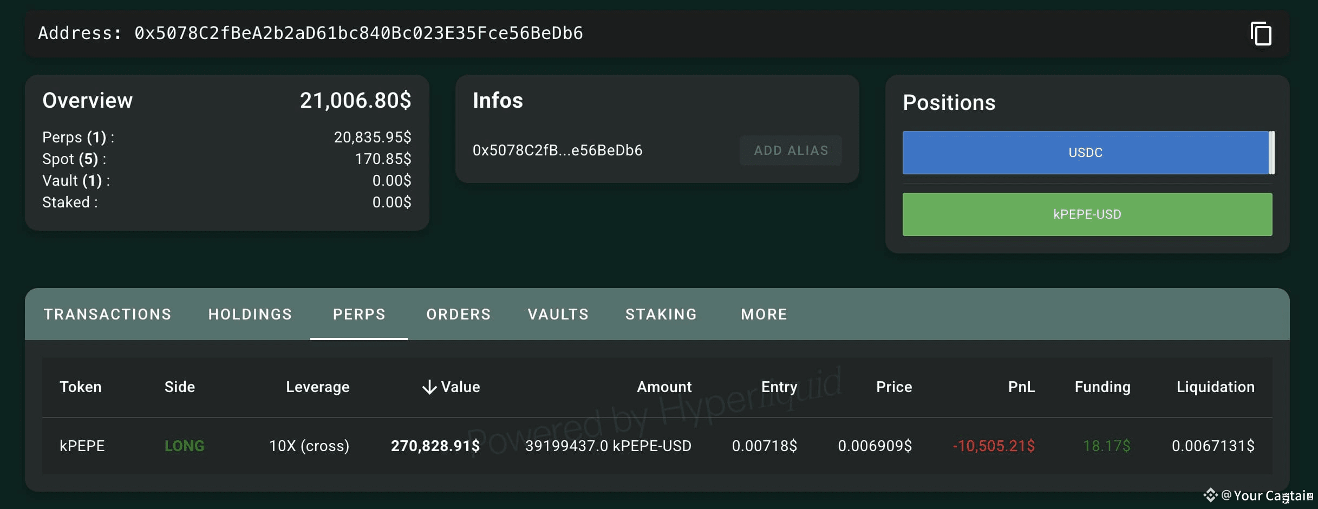Open the VAULTS tab

(557, 314)
